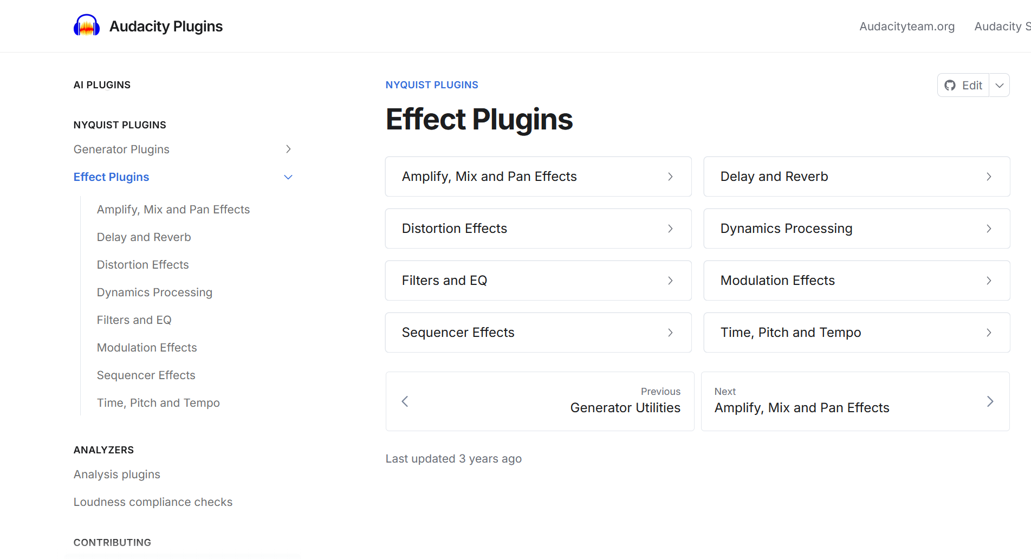This screenshot has height=559, width=1031.
Task: Click the left arrow for previous page
Action: pos(405,401)
